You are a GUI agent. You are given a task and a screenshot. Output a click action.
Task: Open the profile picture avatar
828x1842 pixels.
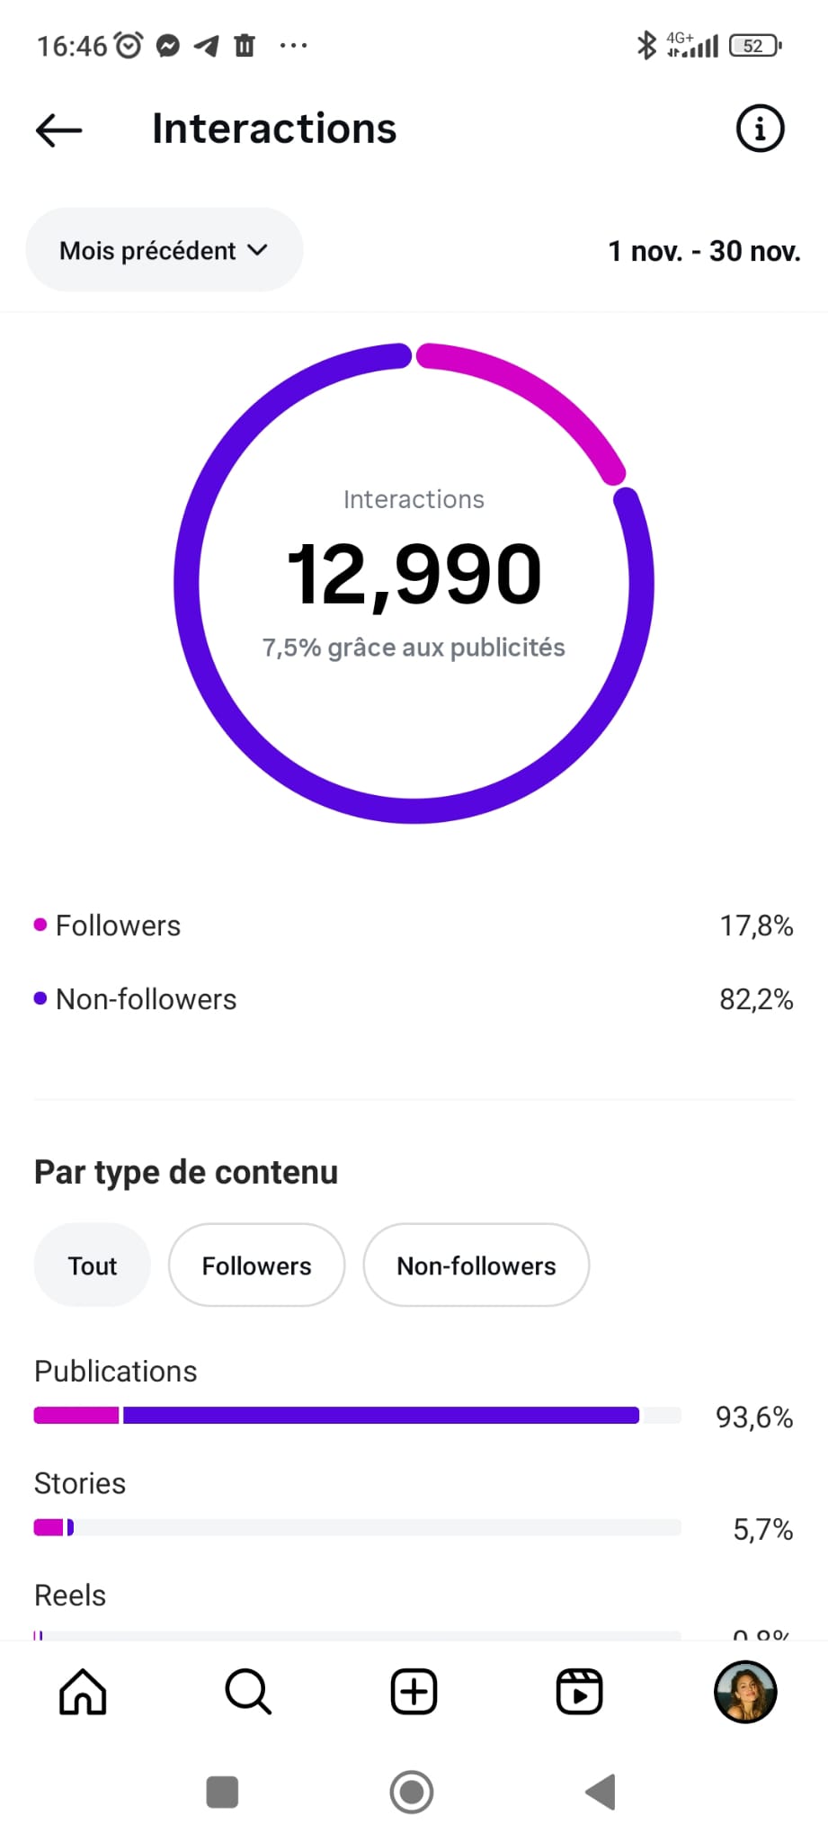744,1692
